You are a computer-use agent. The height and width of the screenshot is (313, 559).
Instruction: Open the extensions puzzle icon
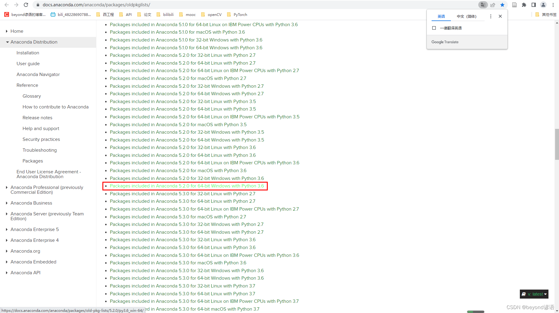(x=524, y=5)
